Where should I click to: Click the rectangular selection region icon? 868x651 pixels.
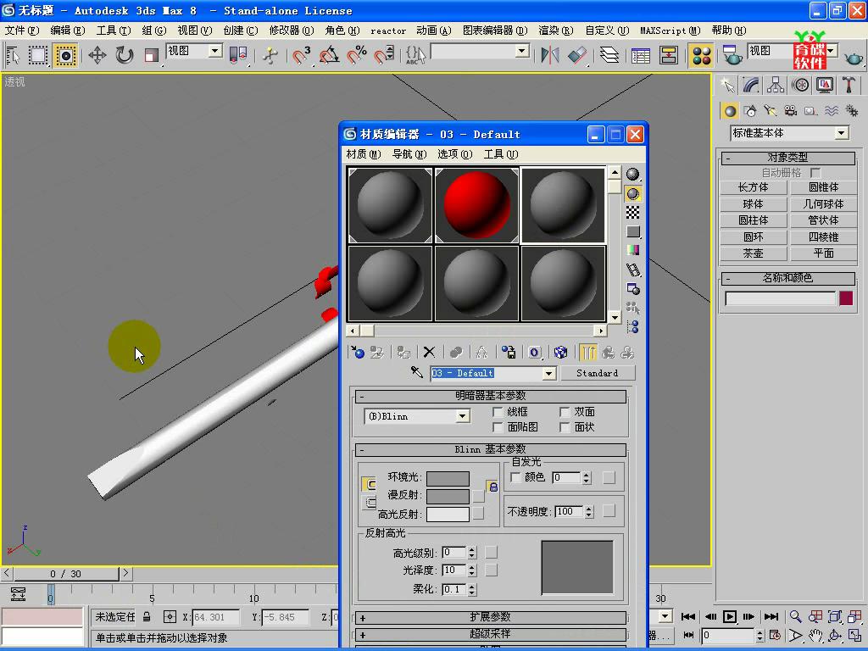click(x=38, y=55)
